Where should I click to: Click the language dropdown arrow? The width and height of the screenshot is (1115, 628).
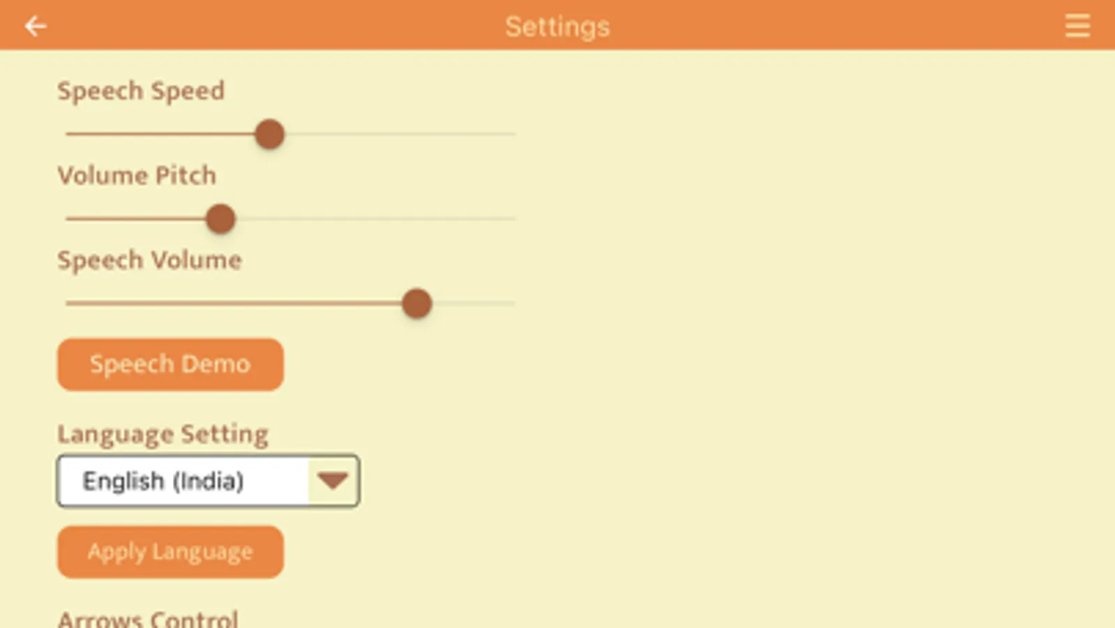[333, 481]
